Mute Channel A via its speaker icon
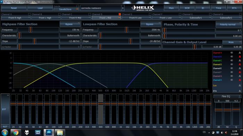243x136 pixels. (232, 53)
